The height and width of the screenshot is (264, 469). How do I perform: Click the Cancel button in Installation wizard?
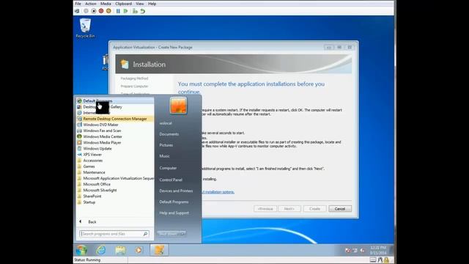(340, 209)
